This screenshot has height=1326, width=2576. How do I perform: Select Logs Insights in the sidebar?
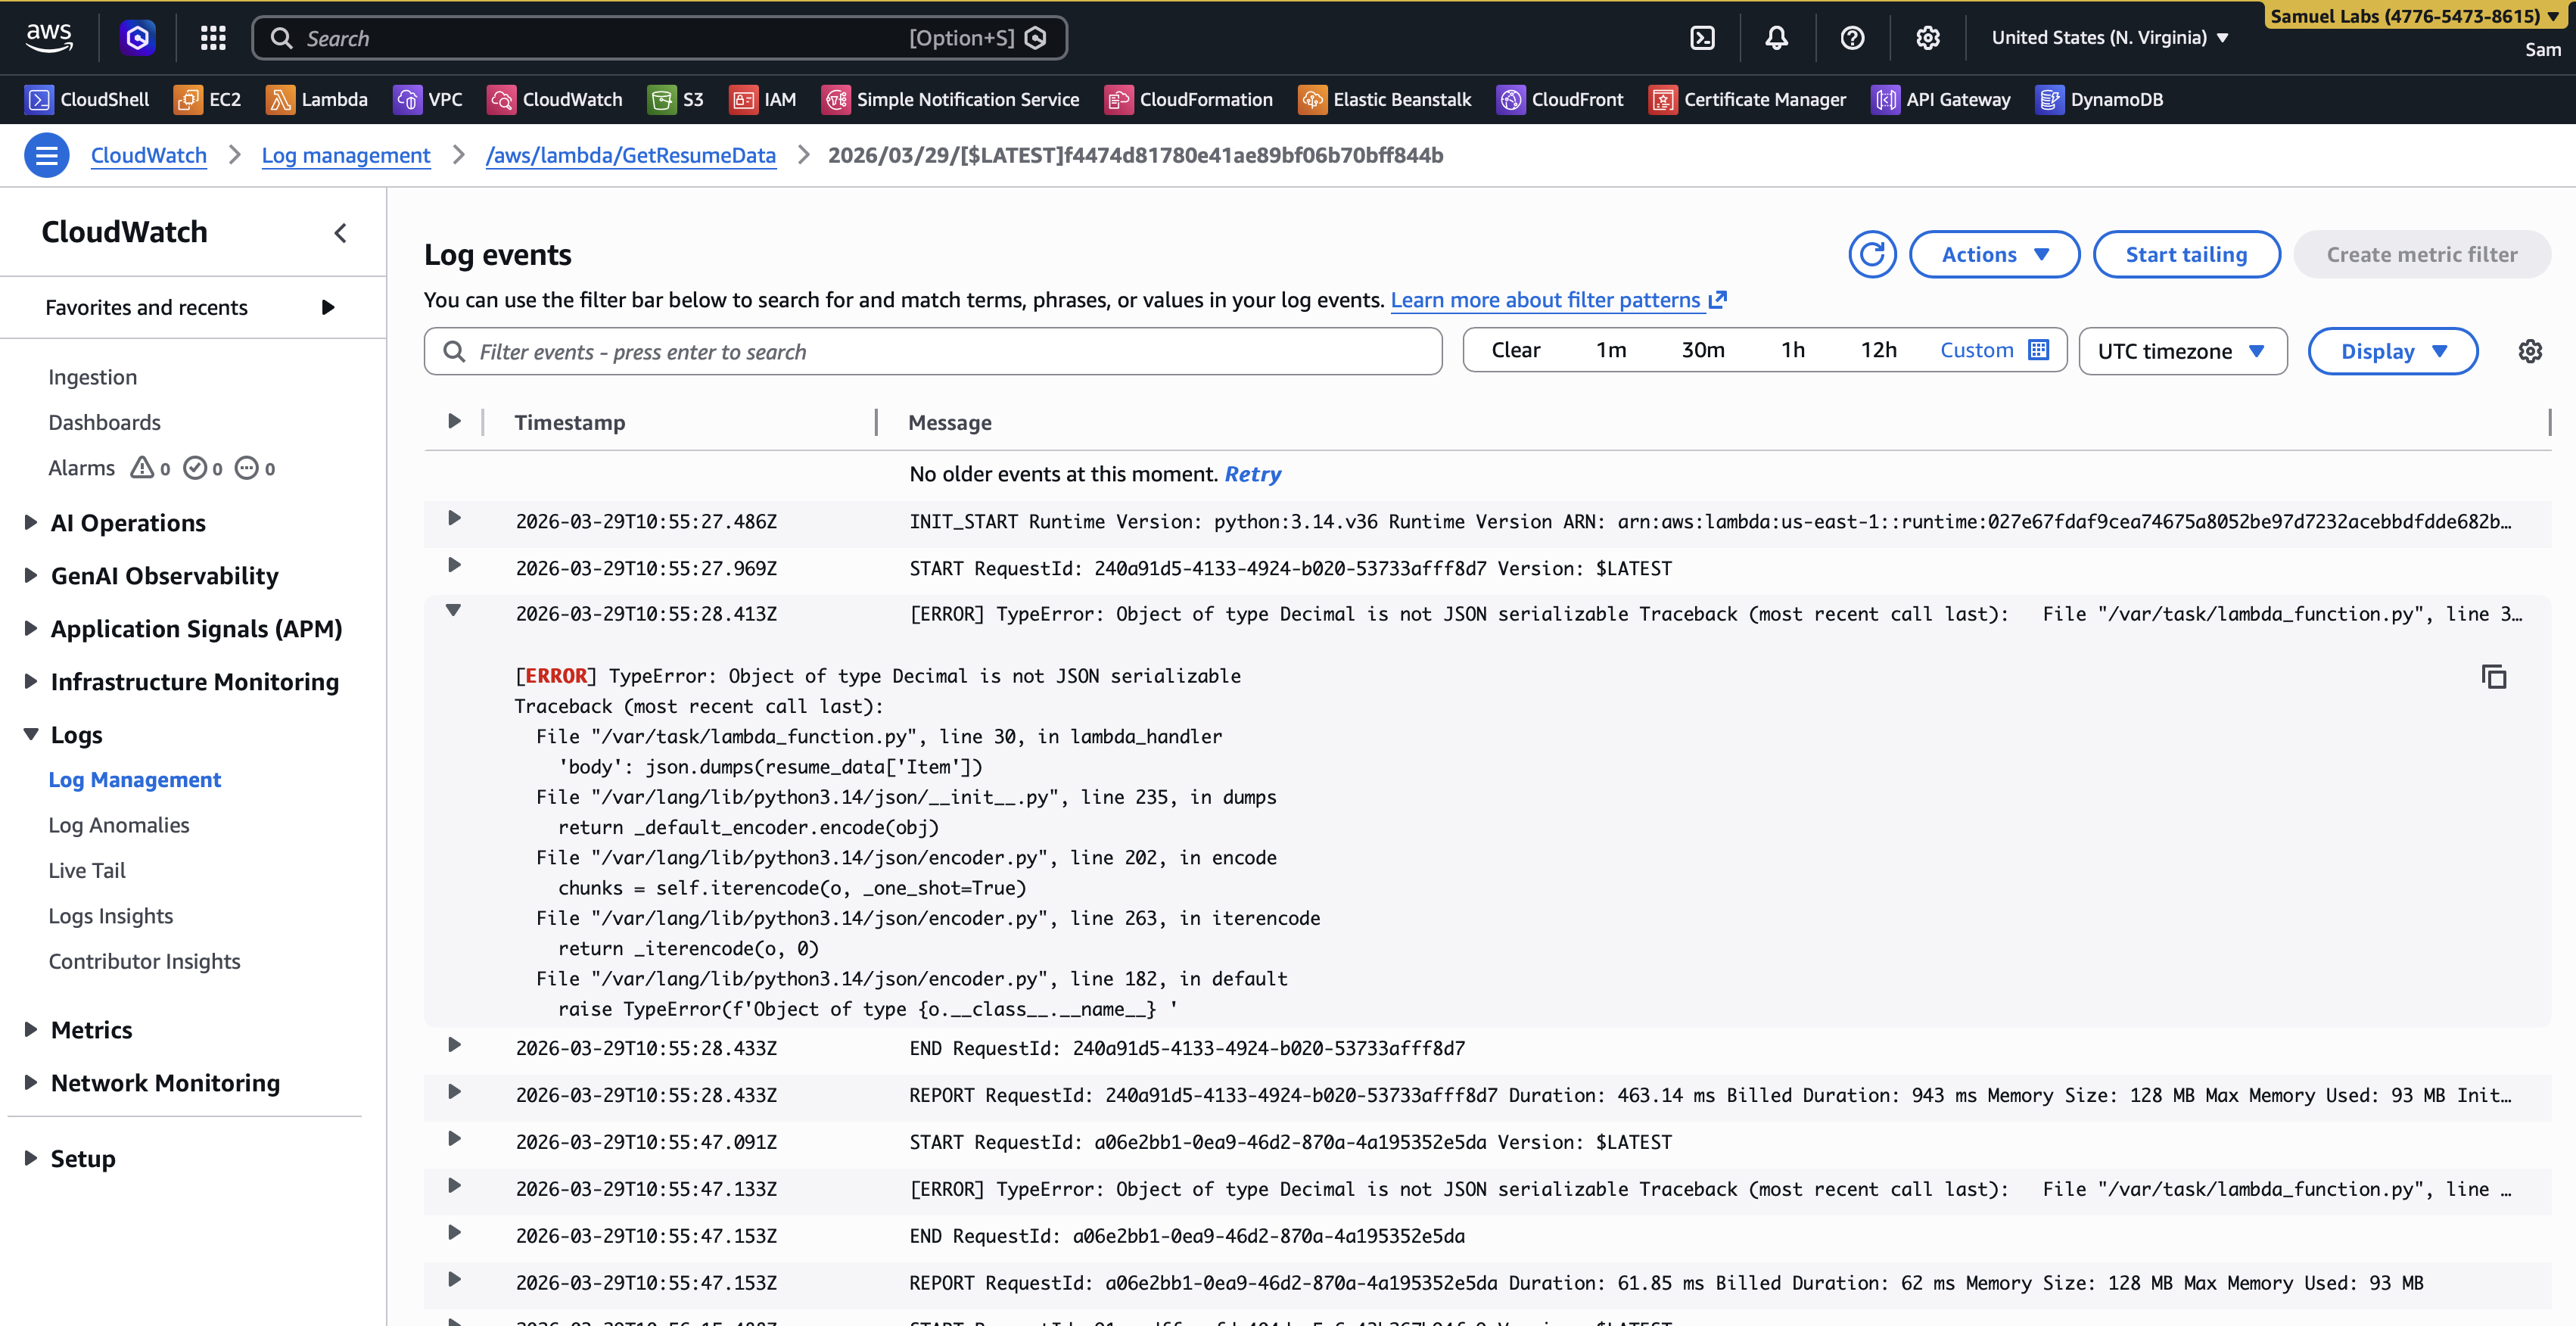click(x=111, y=915)
